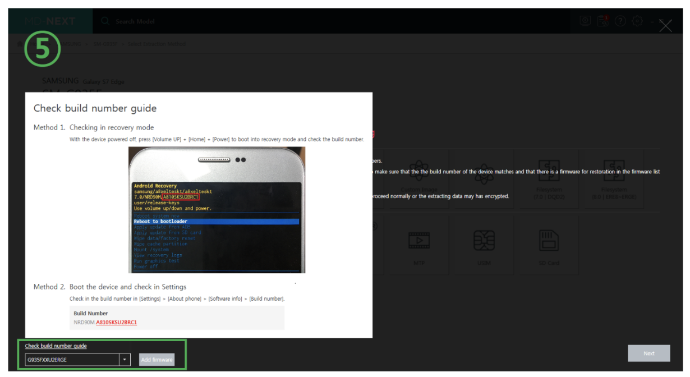Open the notification log icon with red badge
Screen dimensions: 690x377
tap(602, 21)
